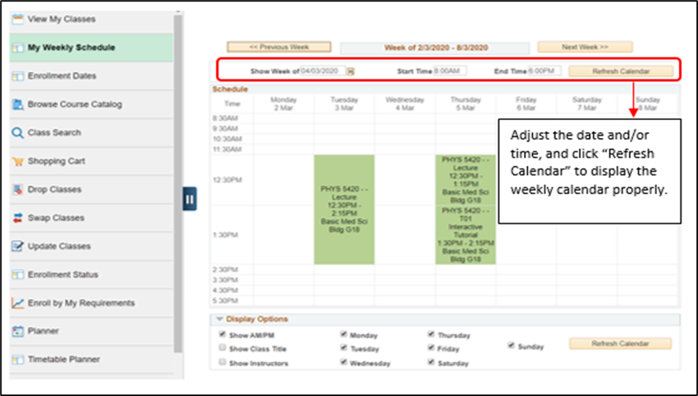The height and width of the screenshot is (396, 698).
Task: Click the Enroll by My Requirements chart icon
Action: [x=17, y=303]
